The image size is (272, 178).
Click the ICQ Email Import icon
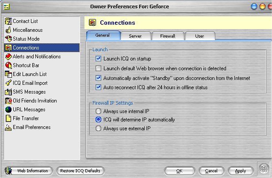click(8, 83)
